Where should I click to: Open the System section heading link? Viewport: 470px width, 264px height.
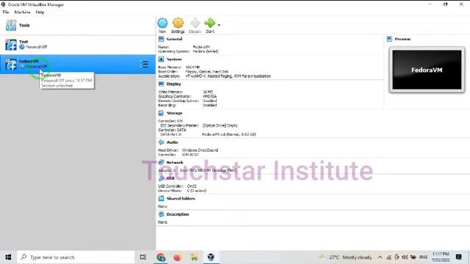pyautogui.click(x=174, y=59)
